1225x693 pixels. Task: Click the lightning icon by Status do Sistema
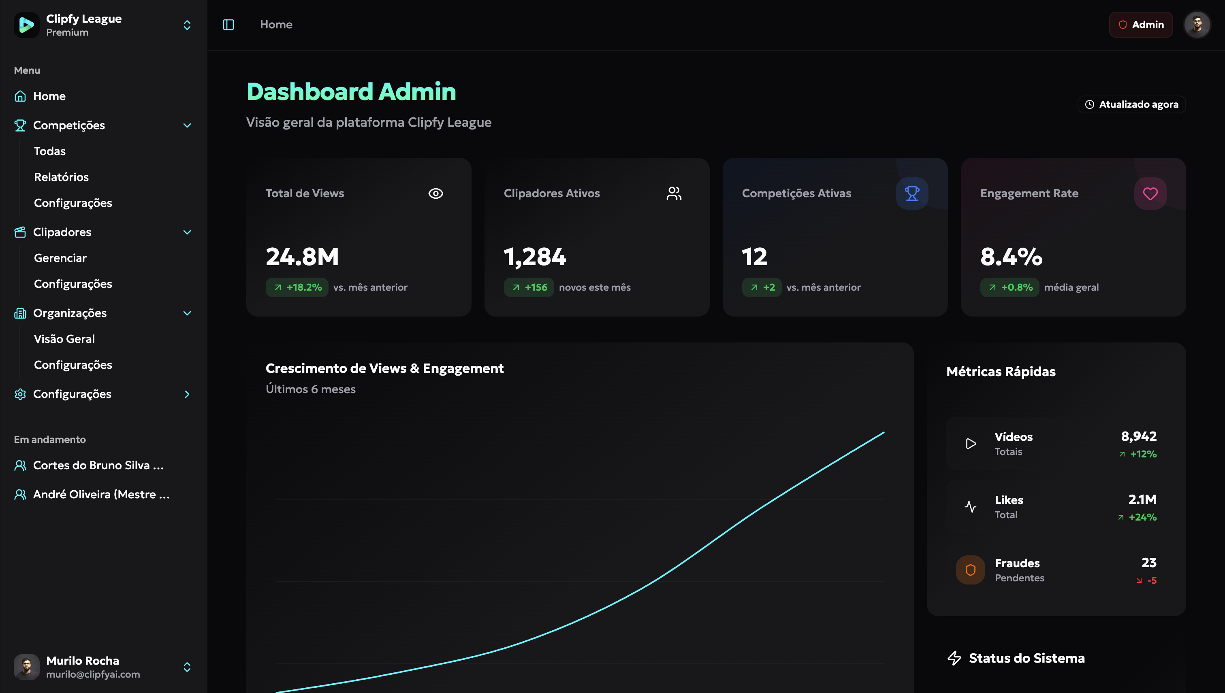click(x=954, y=658)
